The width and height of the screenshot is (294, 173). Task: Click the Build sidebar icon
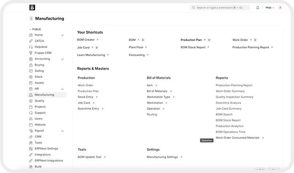pos(31,166)
